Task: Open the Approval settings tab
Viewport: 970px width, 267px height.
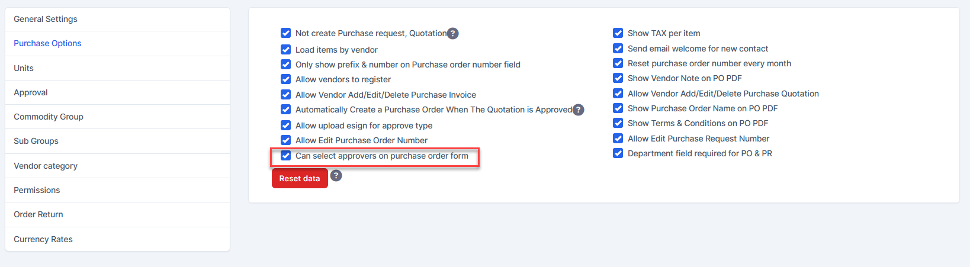Action: point(31,92)
